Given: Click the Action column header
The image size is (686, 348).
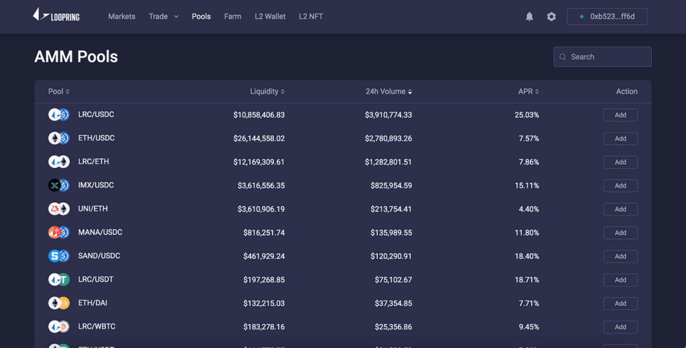Looking at the screenshot, I should point(626,92).
